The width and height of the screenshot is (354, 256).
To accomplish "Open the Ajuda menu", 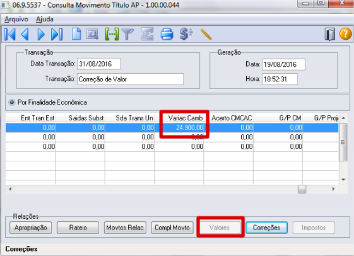I will coord(44,19).
